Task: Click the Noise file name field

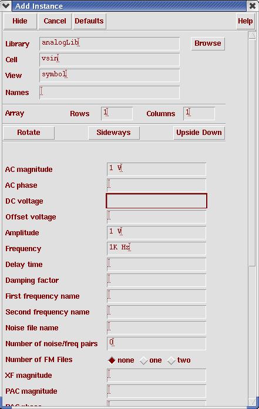Action: click(x=156, y=327)
